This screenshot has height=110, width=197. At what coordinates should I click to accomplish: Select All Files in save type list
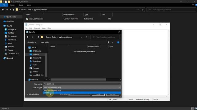pos(82,93)
